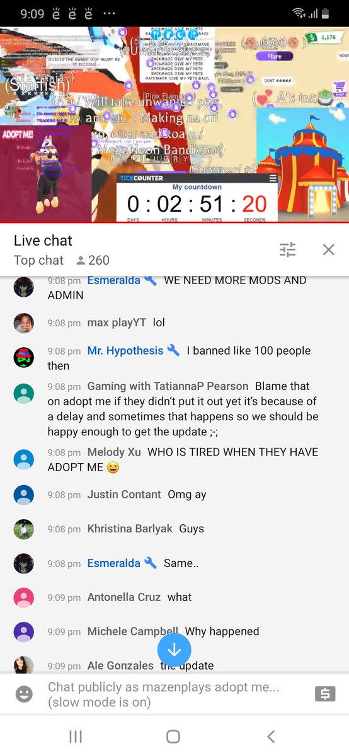This screenshot has width=349, height=756.
Task: Tap the Android back arrow
Action: (x=271, y=736)
